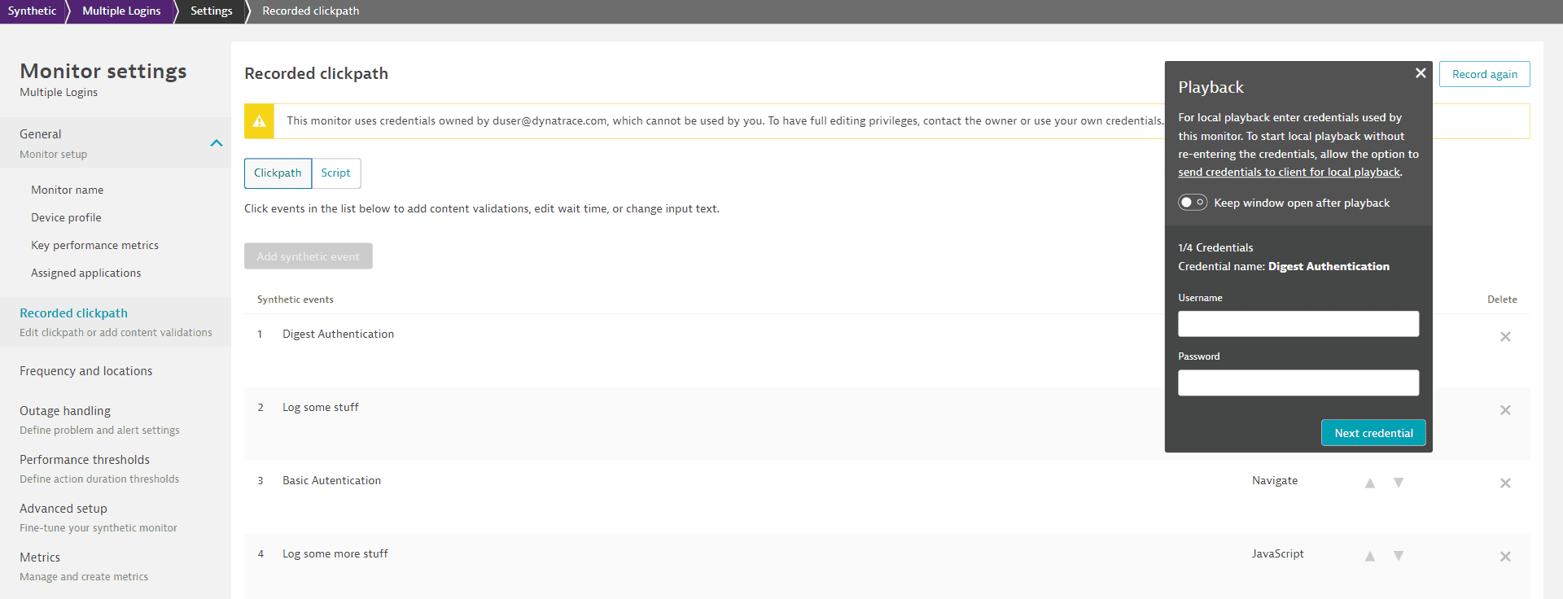1563x599 pixels.
Task: Delete the Digest Authentication event
Action: (x=1505, y=337)
